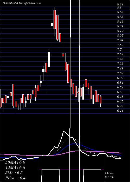Click the 7.09 price axis label

pos(120,73)
